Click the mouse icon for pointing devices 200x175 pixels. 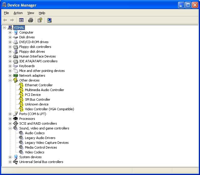16,71
